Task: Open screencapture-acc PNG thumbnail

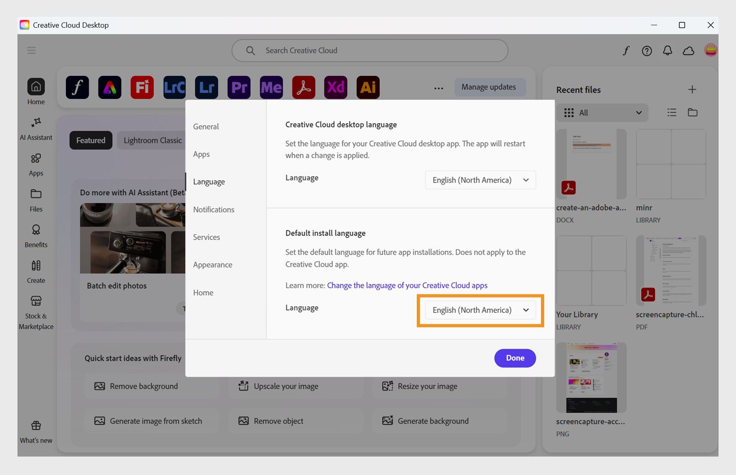Action: (591, 378)
